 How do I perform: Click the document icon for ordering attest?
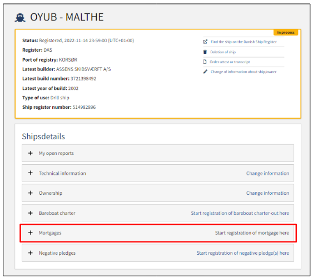[205, 62]
